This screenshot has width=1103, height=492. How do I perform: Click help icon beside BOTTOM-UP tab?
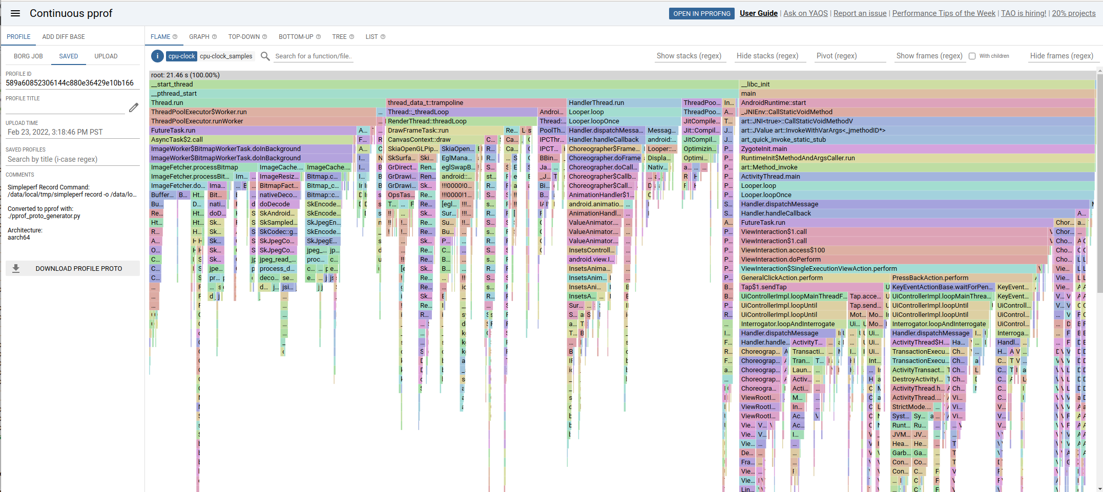(x=319, y=37)
